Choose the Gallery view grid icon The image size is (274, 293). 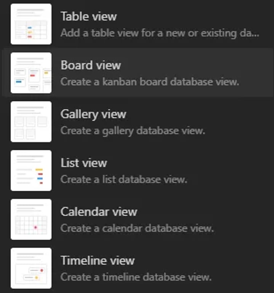[x=31, y=122]
